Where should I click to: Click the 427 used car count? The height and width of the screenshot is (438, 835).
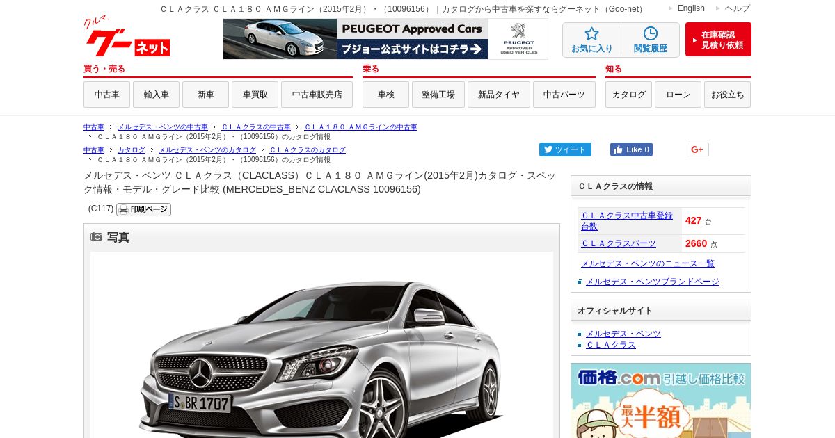[x=693, y=220]
